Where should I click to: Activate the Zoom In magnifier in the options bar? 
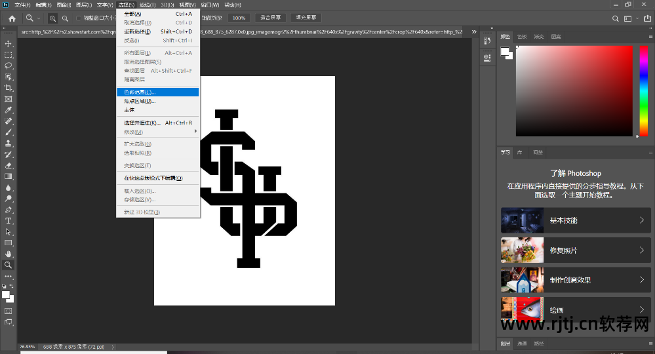pos(52,18)
